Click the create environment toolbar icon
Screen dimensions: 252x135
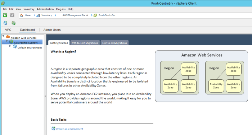pos(5,23)
